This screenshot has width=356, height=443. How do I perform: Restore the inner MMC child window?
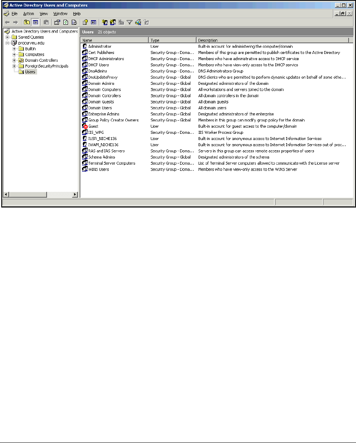pyautogui.click(x=343, y=13)
